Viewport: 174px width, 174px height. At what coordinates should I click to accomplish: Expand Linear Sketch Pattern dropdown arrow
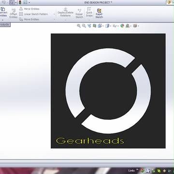pos(54,14)
